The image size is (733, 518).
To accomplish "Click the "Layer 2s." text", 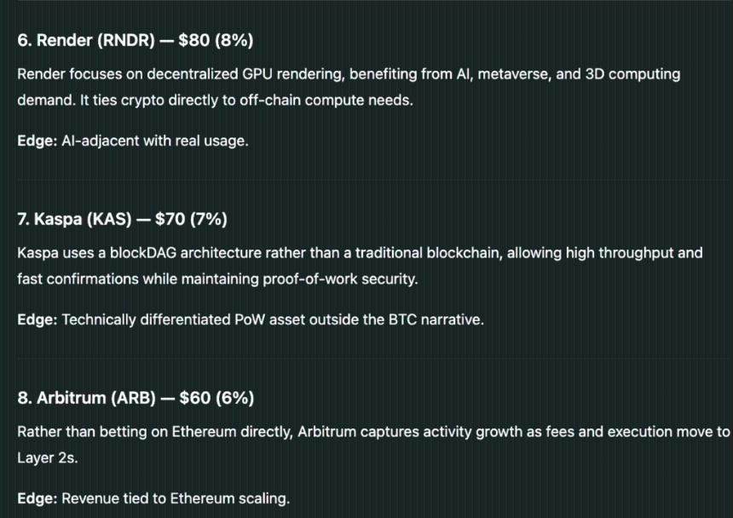I will click(41, 457).
